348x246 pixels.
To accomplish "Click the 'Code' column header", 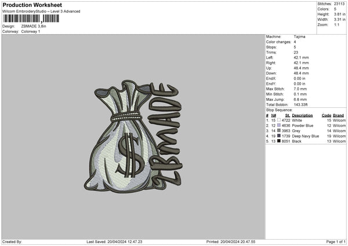I will click(326, 115).
